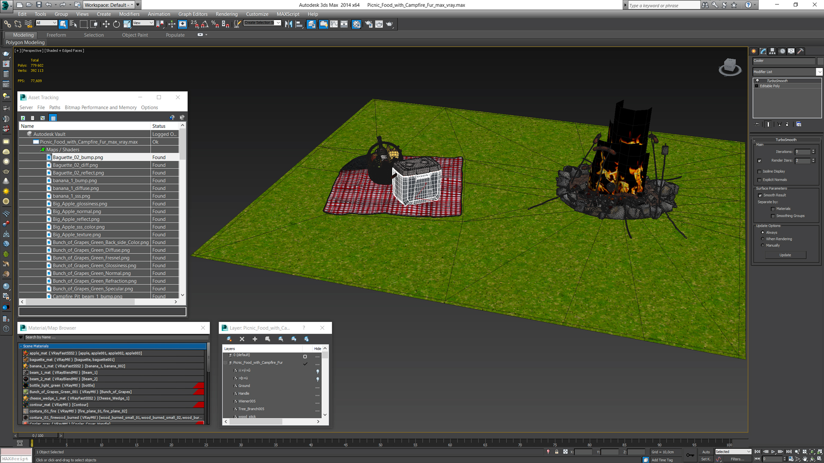Screen dimensions: 824x463
Task: Open the Select by Name dialog
Action: tap(73, 24)
